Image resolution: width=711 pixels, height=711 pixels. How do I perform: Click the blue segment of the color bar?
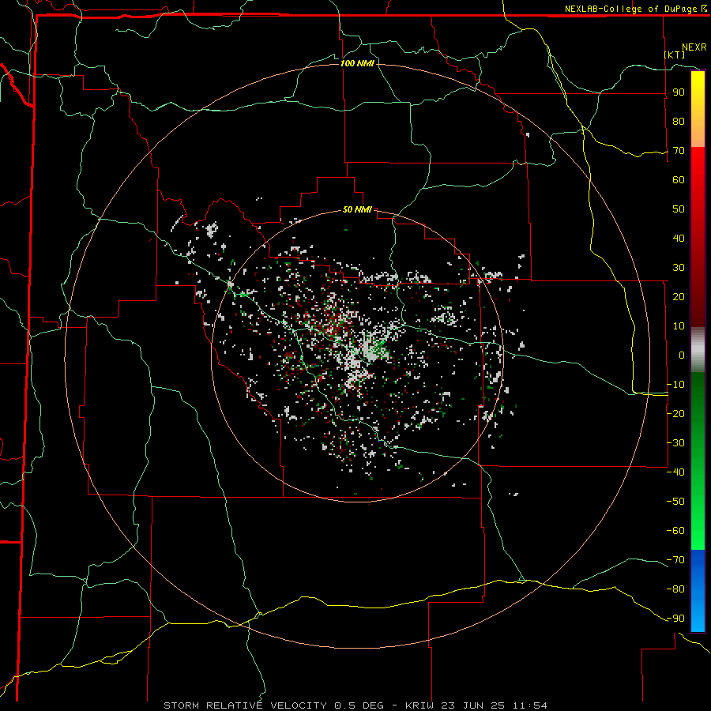coord(698,590)
